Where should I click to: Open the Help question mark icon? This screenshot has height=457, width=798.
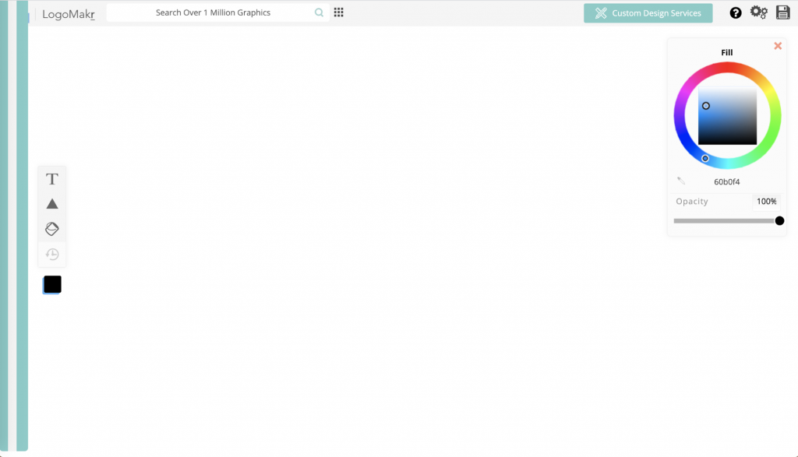pyautogui.click(x=736, y=12)
